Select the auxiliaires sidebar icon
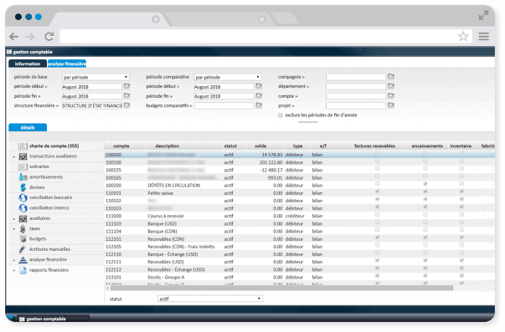The height and width of the screenshot is (332, 505). [x=23, y=219]
